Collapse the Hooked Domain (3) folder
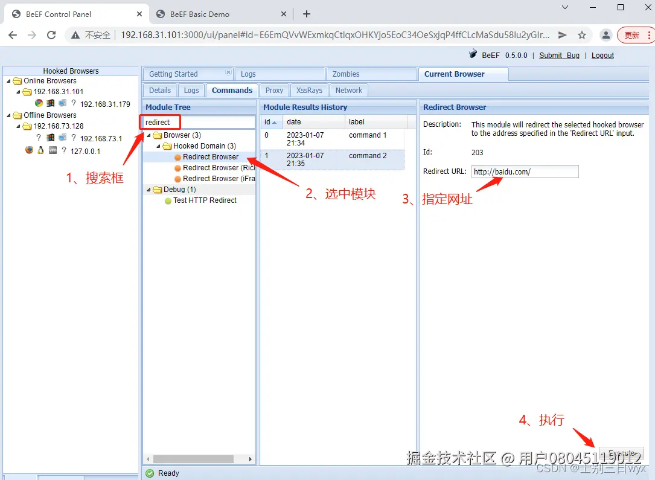 tap(158, 146)
